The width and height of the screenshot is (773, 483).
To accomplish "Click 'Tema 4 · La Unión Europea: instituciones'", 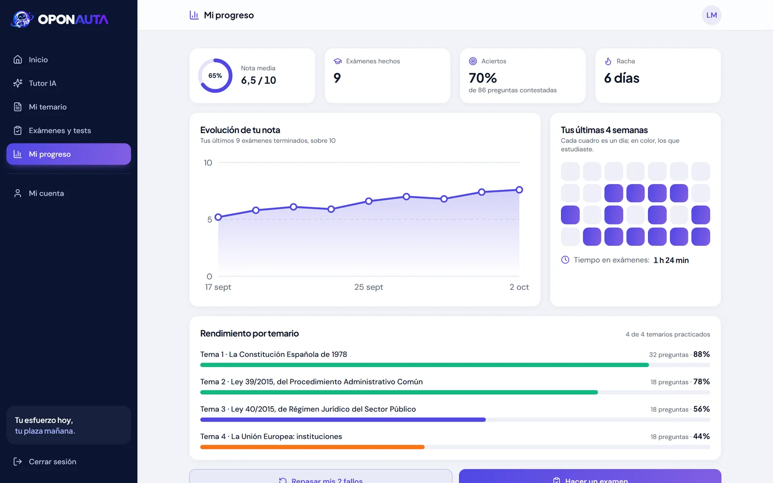I will tap(271, 437).
